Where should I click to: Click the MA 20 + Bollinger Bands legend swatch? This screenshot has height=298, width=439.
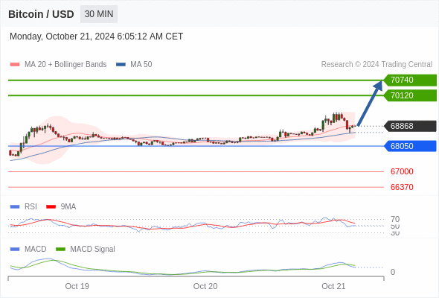click(15, 65)
